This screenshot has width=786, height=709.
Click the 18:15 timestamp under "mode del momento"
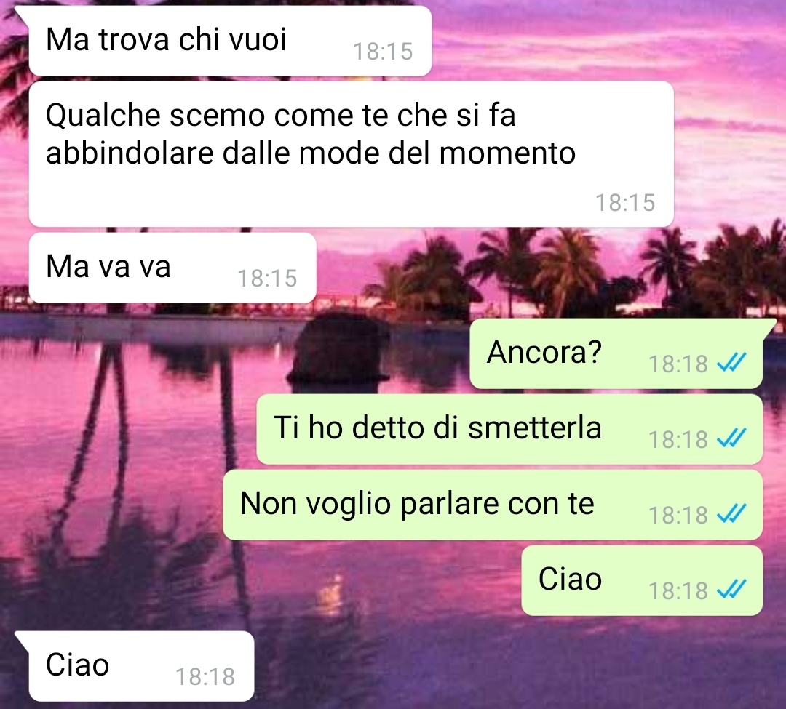pyautogui.click(x=625, y=203)
